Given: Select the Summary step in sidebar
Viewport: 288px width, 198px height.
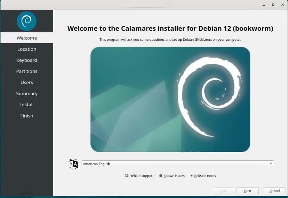Looking at the screenshot, I should pyautogui.click(x=27, y=93).
